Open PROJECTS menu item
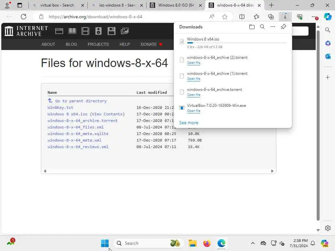Viewport: 335px width, 251px height. (98, 44)
